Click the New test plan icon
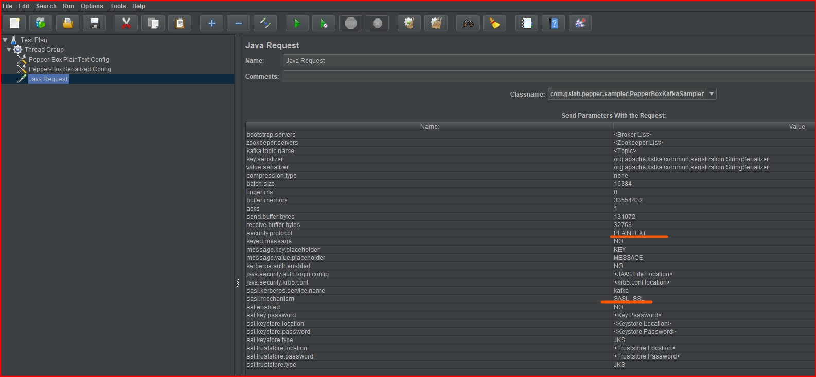Viewport: 816px width, 377px height. coord(14,23)
